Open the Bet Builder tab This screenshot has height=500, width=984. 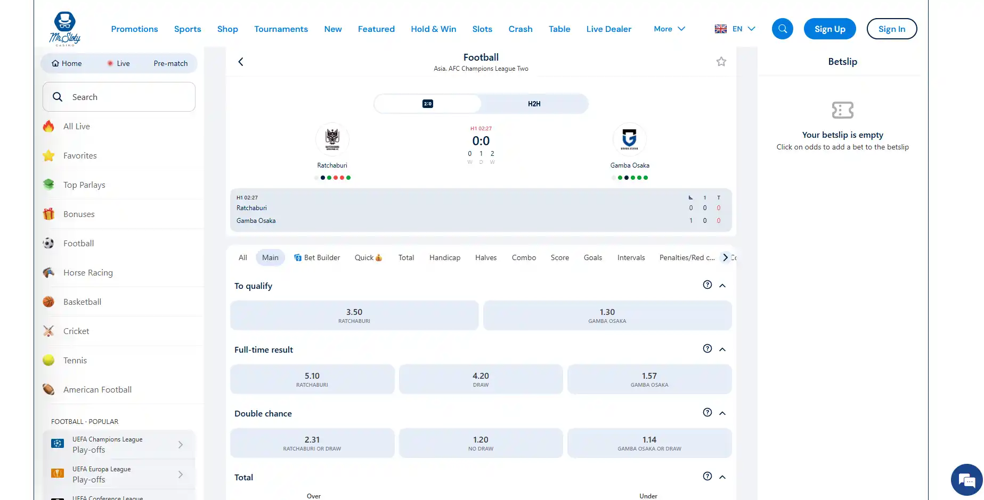[317, 257]
